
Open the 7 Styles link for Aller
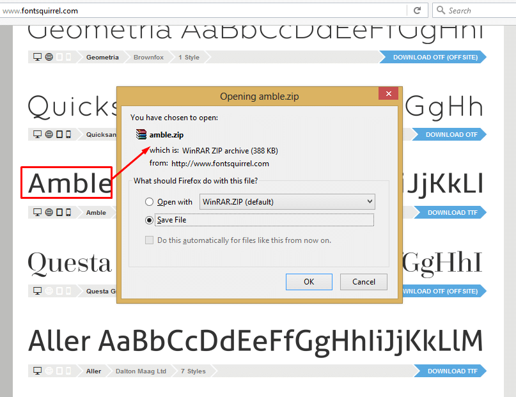tap(193, 371)
